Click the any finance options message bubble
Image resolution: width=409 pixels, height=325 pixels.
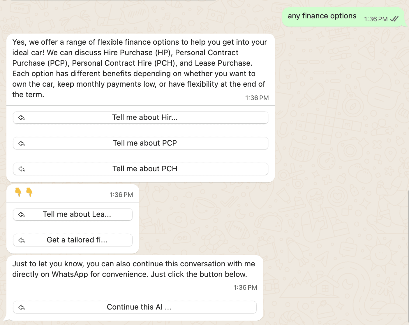click(x=322, y=16)
